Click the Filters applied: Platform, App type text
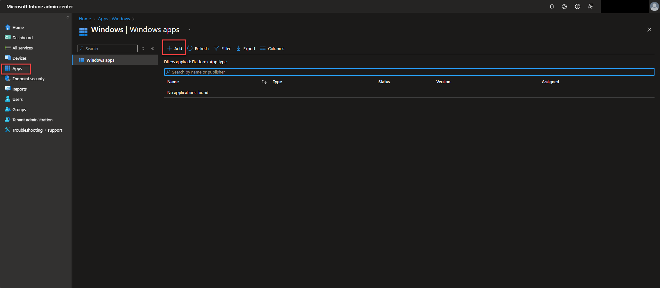 click(195, 62)
